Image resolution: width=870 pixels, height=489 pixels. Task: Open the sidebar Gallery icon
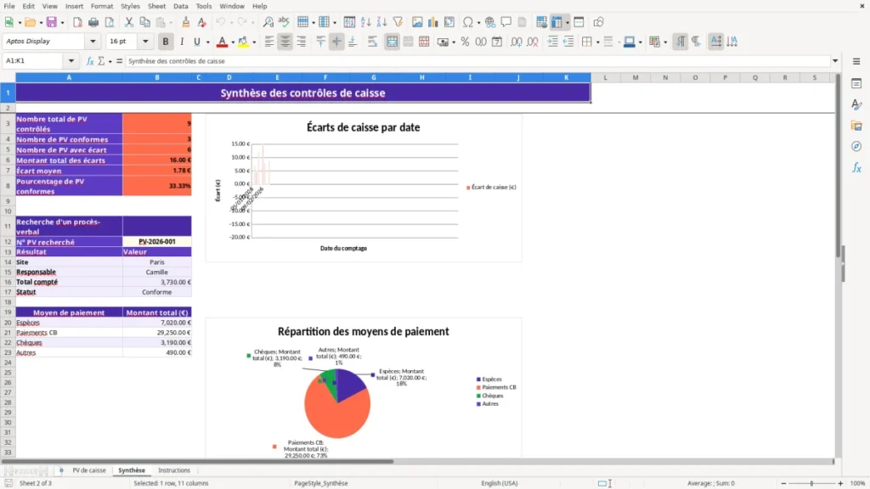click(856, 126)
